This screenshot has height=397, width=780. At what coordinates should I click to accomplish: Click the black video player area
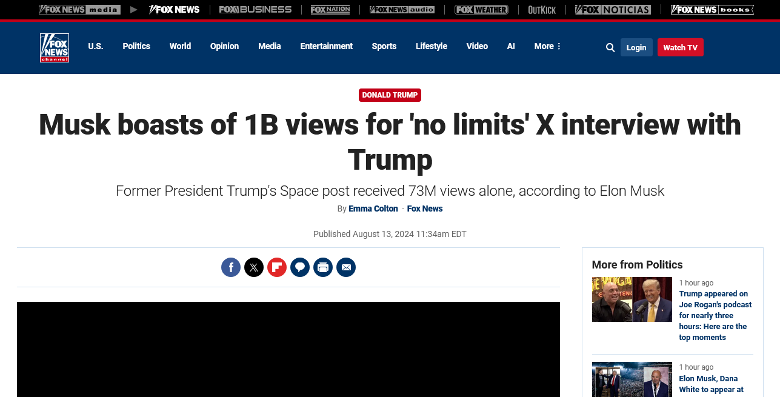point(288,349)
